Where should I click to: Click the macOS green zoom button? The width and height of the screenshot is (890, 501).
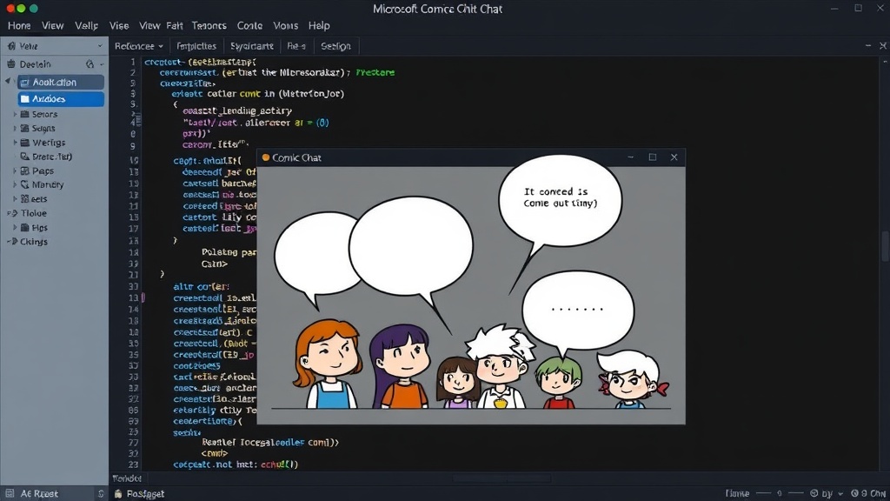coord(34,9)
